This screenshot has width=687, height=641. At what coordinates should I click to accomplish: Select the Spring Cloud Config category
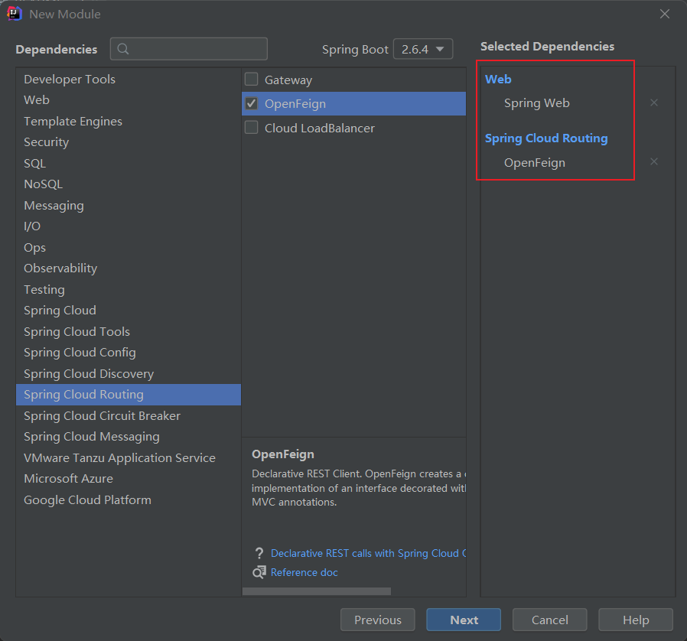[129, 353]
